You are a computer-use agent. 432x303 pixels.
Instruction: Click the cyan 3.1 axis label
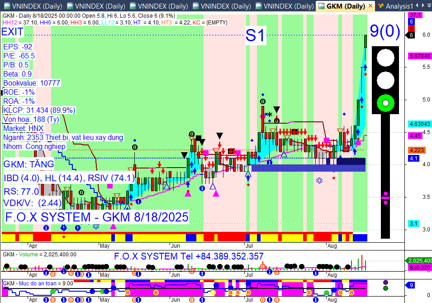(413, 224)
